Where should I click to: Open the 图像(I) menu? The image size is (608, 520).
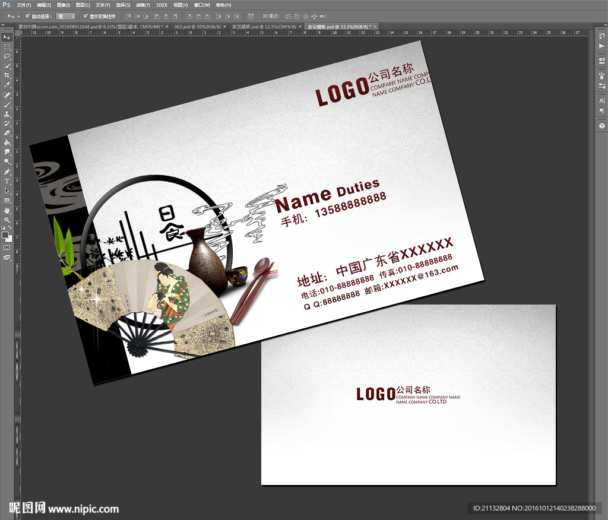coord(63,5)
